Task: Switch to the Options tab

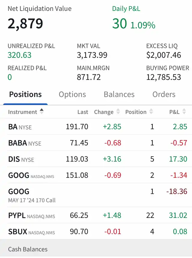Action: pos(72,95)
